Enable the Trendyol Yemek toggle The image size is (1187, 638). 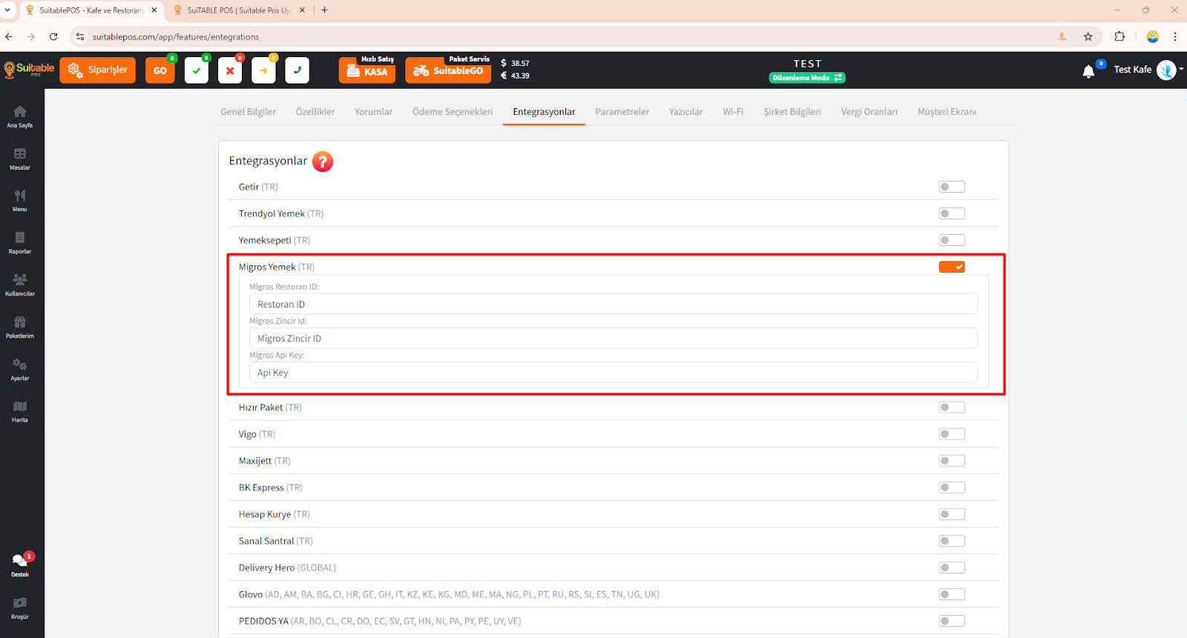coord(952,213)
